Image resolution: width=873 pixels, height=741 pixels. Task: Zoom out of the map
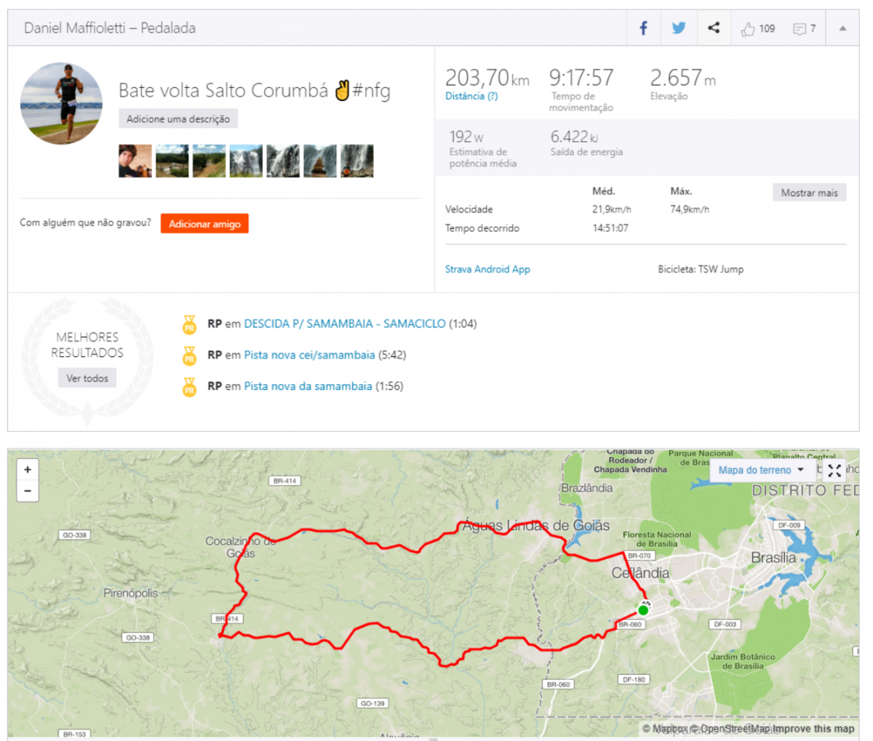28,491
